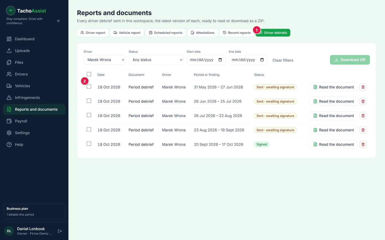The image size is (385, 240).
Task: Check the row for 23 Aug 2026 – 19 Sept 2026
Action: tap(89, 129)
